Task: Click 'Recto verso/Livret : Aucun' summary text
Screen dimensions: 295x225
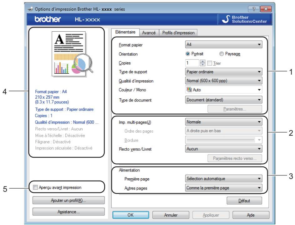Action: (59, 129)
